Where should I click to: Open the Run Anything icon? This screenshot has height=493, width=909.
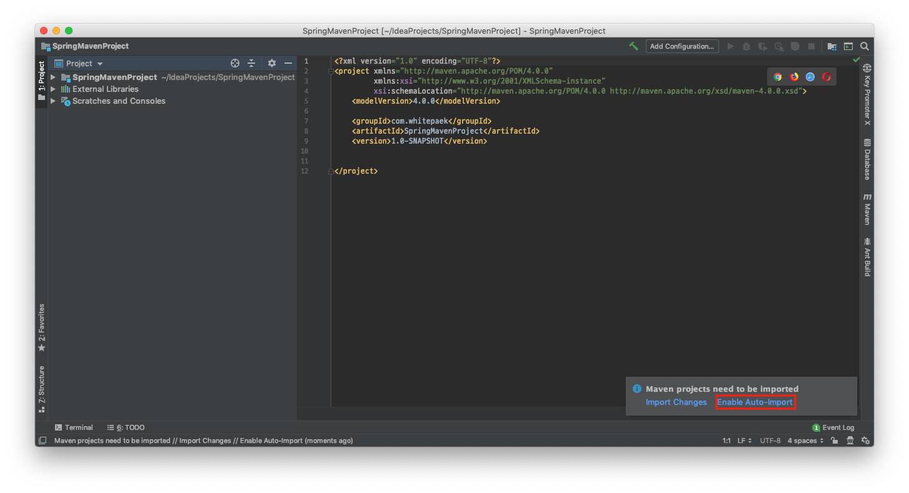[848, 46]
